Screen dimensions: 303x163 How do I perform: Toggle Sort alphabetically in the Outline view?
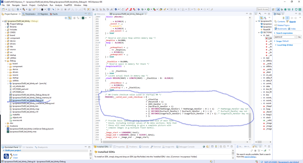265,18
